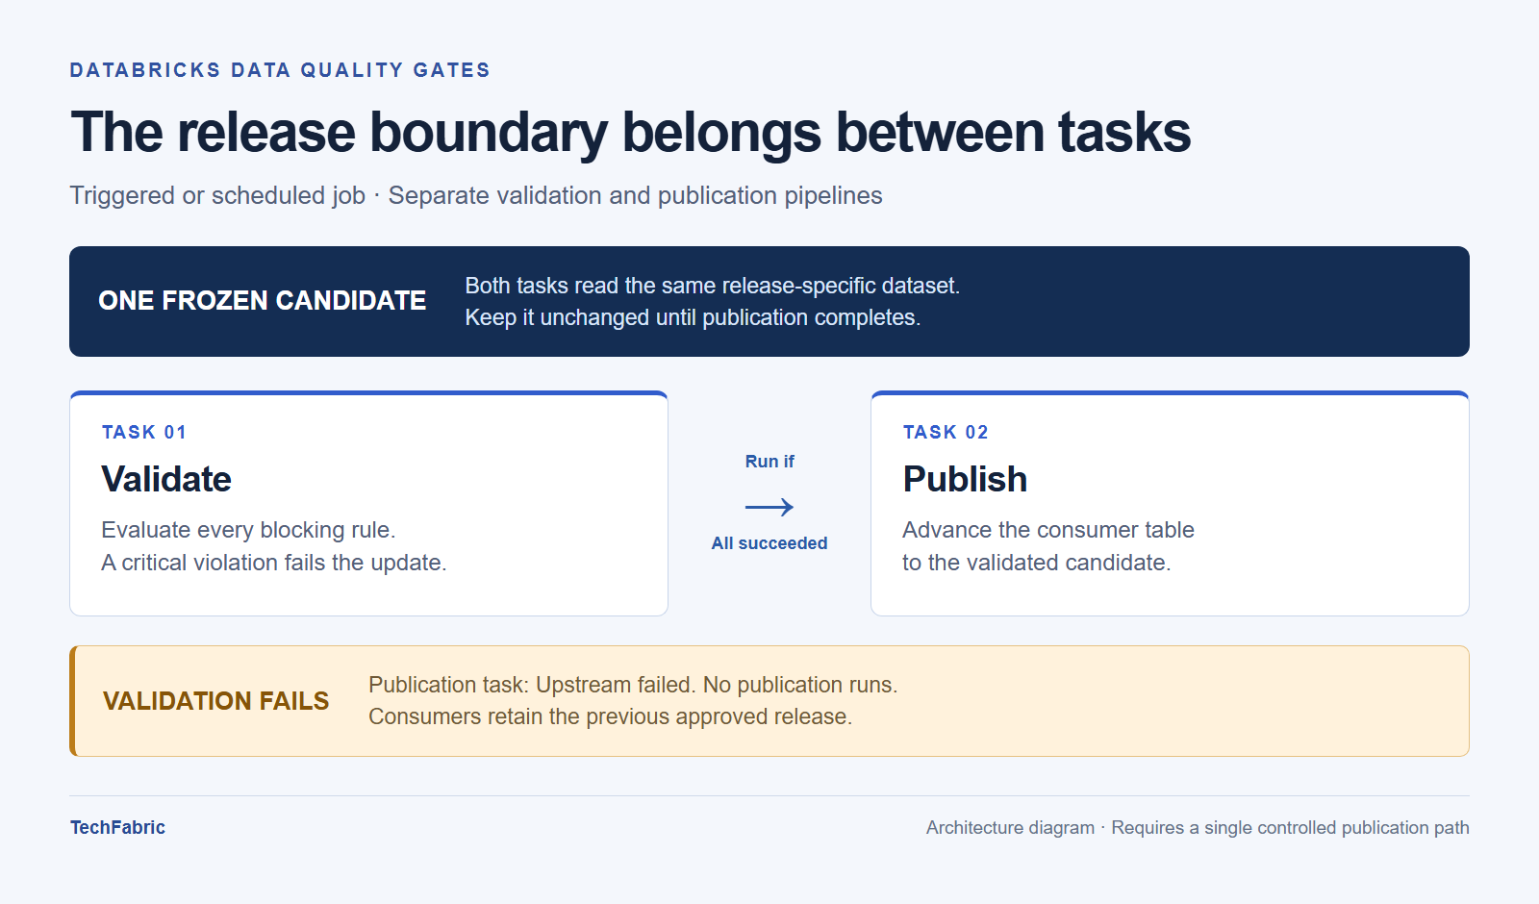Click 'A critical violation fails the update.'
1539x904 pixels.
tap(274, 563)
